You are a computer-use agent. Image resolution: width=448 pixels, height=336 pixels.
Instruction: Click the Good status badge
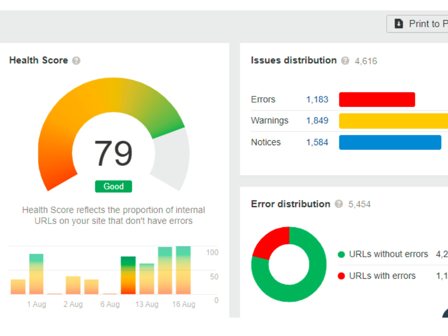pyautogui.click(x=113, y=186)
